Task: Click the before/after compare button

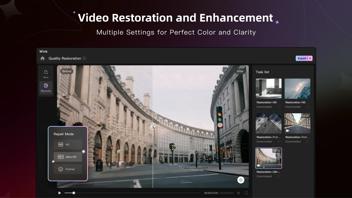Action: [x=241, y=180]
